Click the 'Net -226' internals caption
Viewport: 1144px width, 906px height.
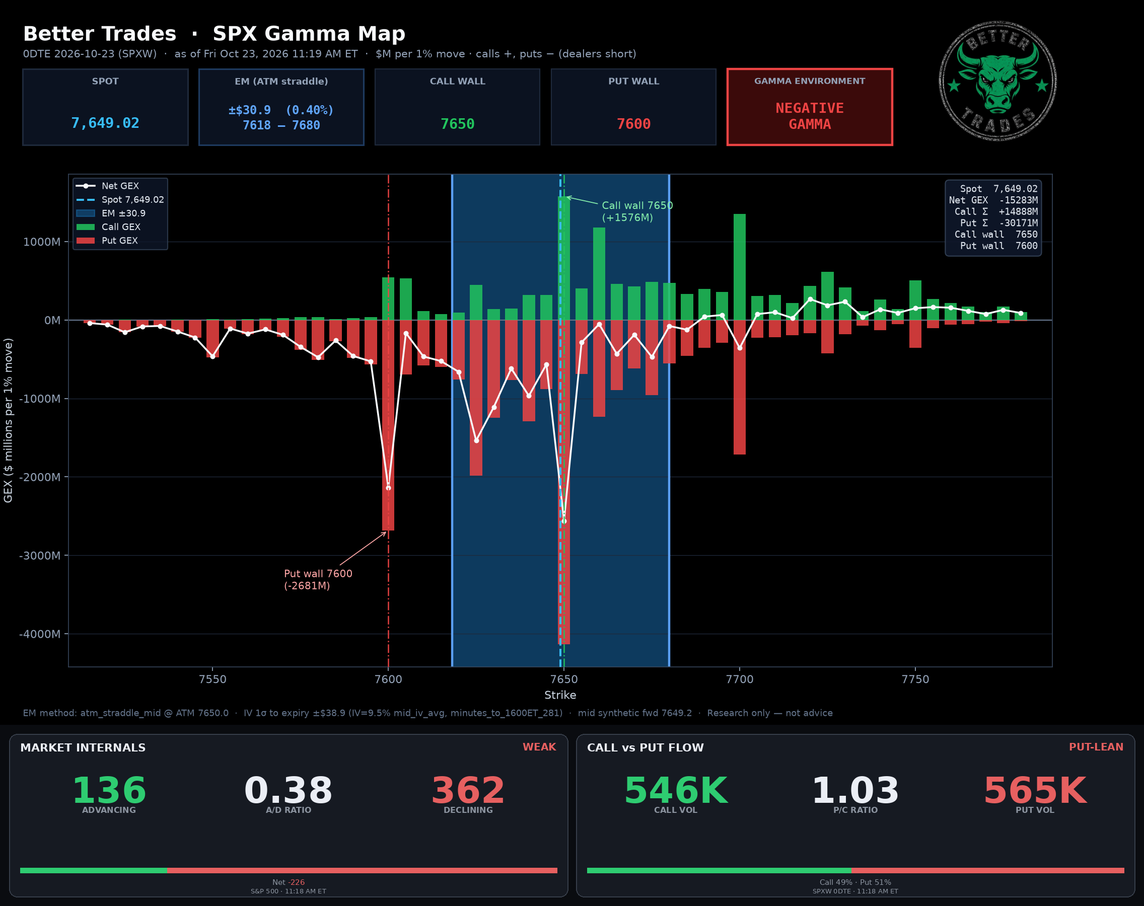[x=289, y=882]
